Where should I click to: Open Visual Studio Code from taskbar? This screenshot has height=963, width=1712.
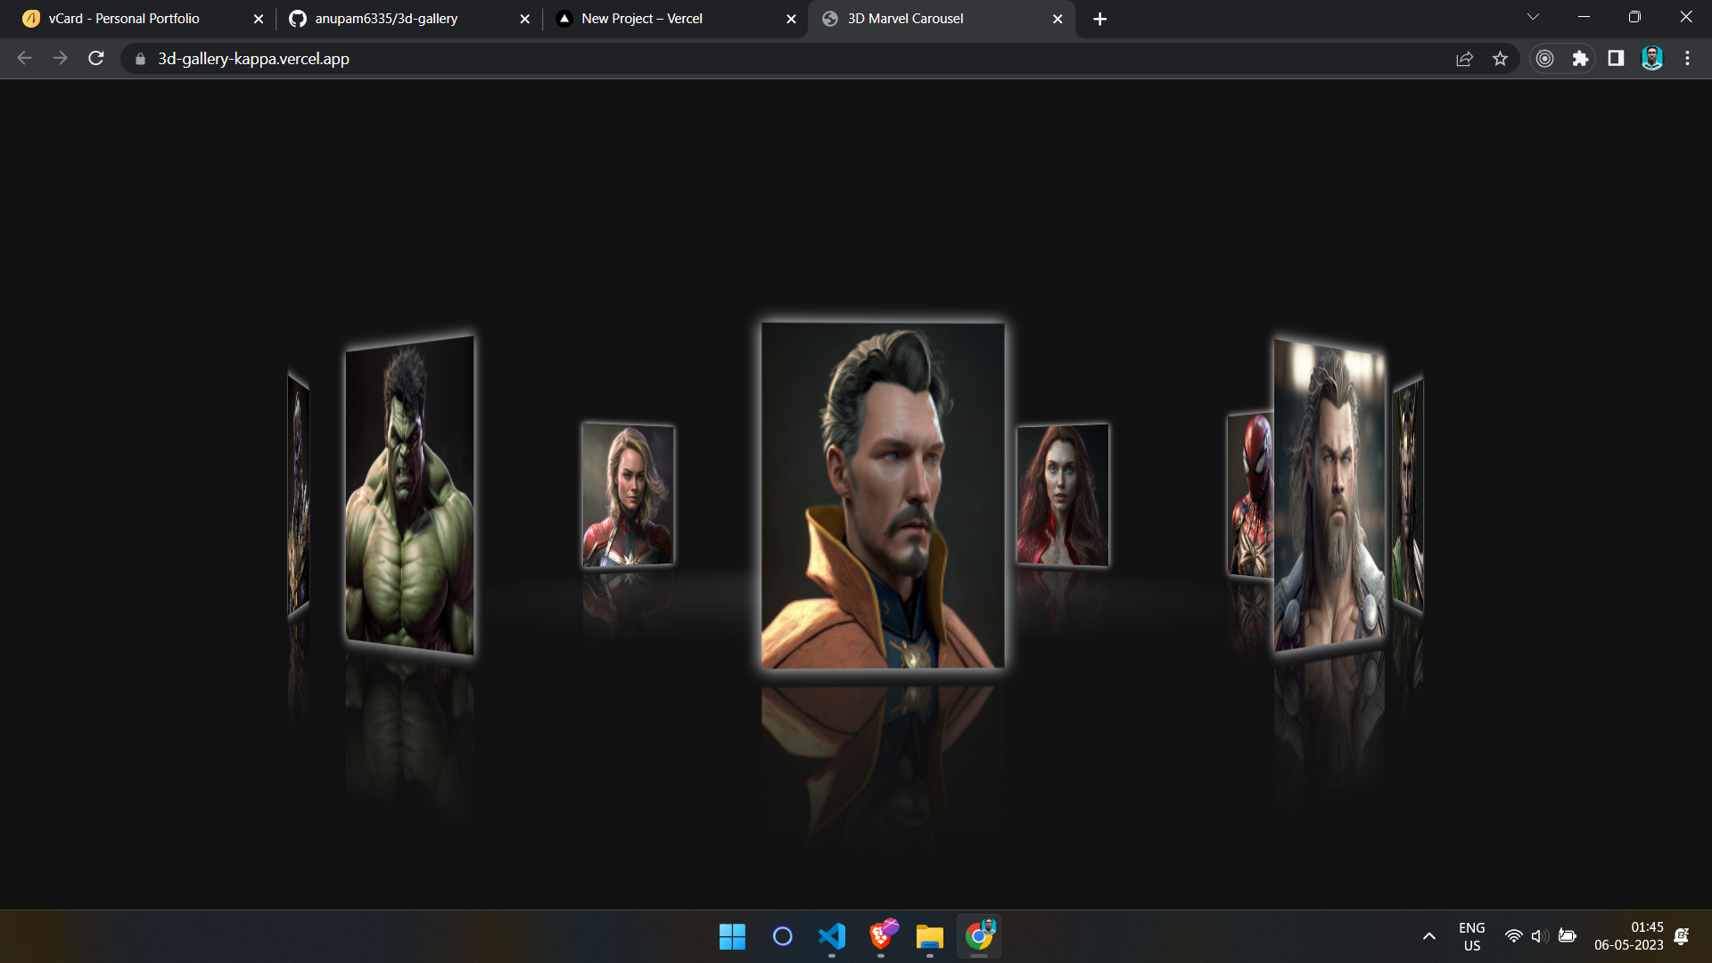point(832,936)
